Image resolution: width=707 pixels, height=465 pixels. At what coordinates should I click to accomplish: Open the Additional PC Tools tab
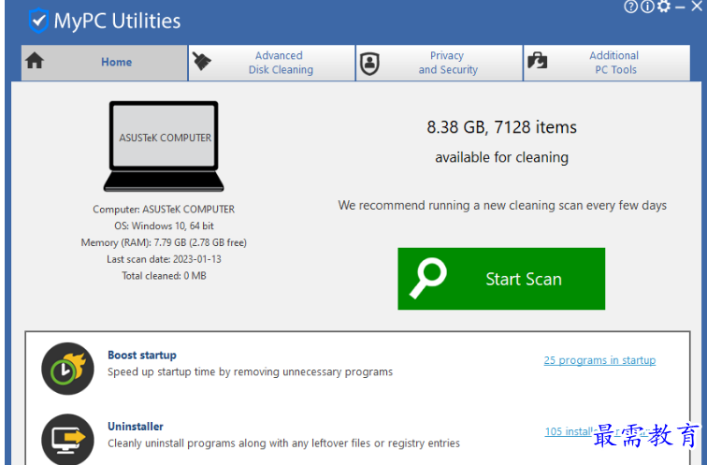607,63
